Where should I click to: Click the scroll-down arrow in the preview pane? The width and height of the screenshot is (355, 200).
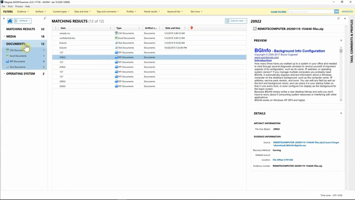tap(341, 100)
